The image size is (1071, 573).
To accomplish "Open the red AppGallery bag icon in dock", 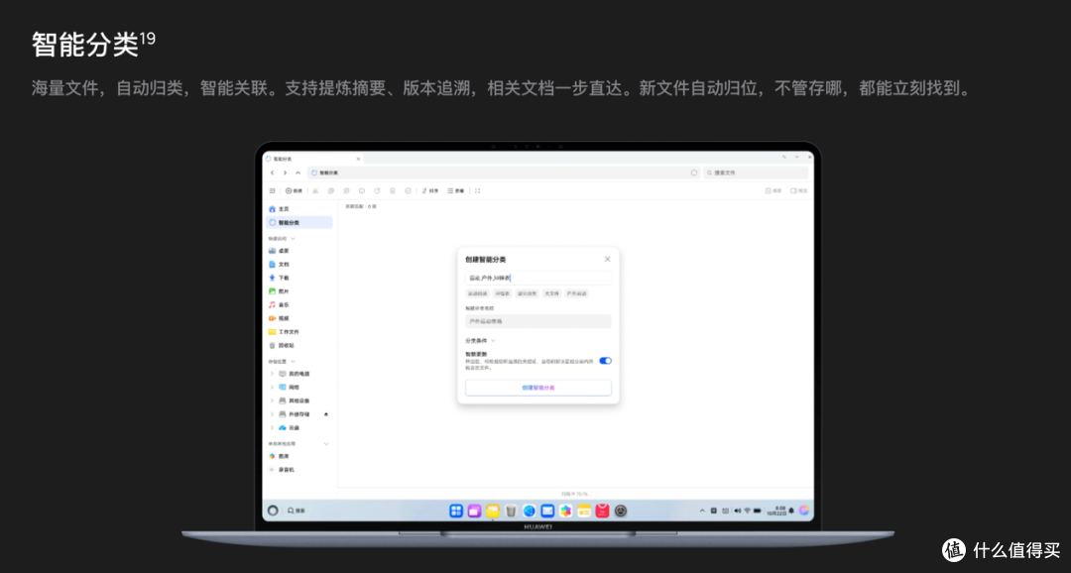I will click(603, 511).
